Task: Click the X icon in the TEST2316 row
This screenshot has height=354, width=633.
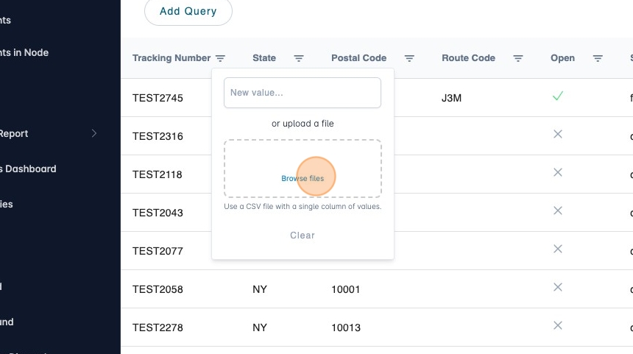Action: (558, 134)
